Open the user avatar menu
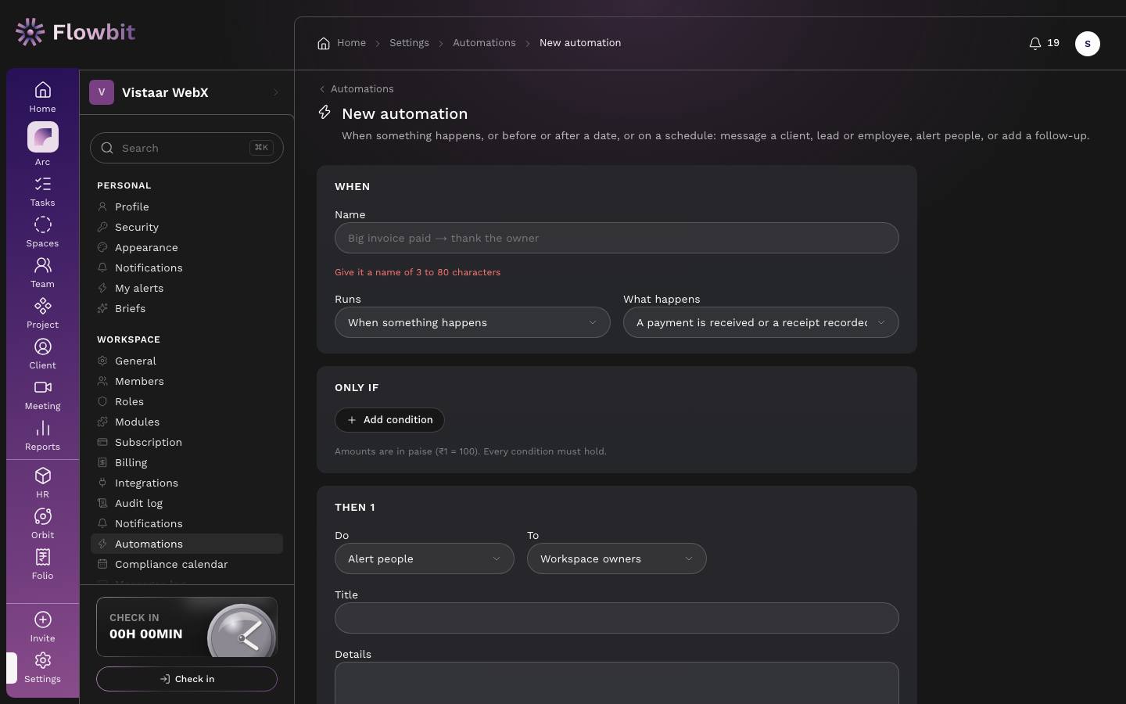 pos(1087,44)
